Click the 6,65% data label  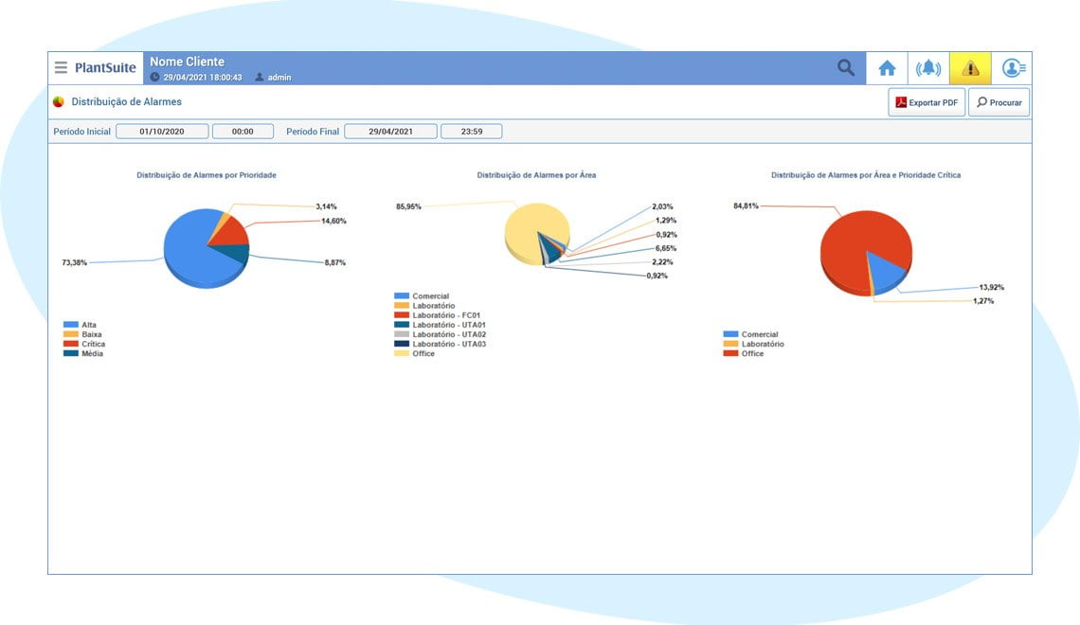[x=666, y=248]
